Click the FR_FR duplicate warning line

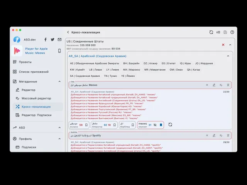107,103
